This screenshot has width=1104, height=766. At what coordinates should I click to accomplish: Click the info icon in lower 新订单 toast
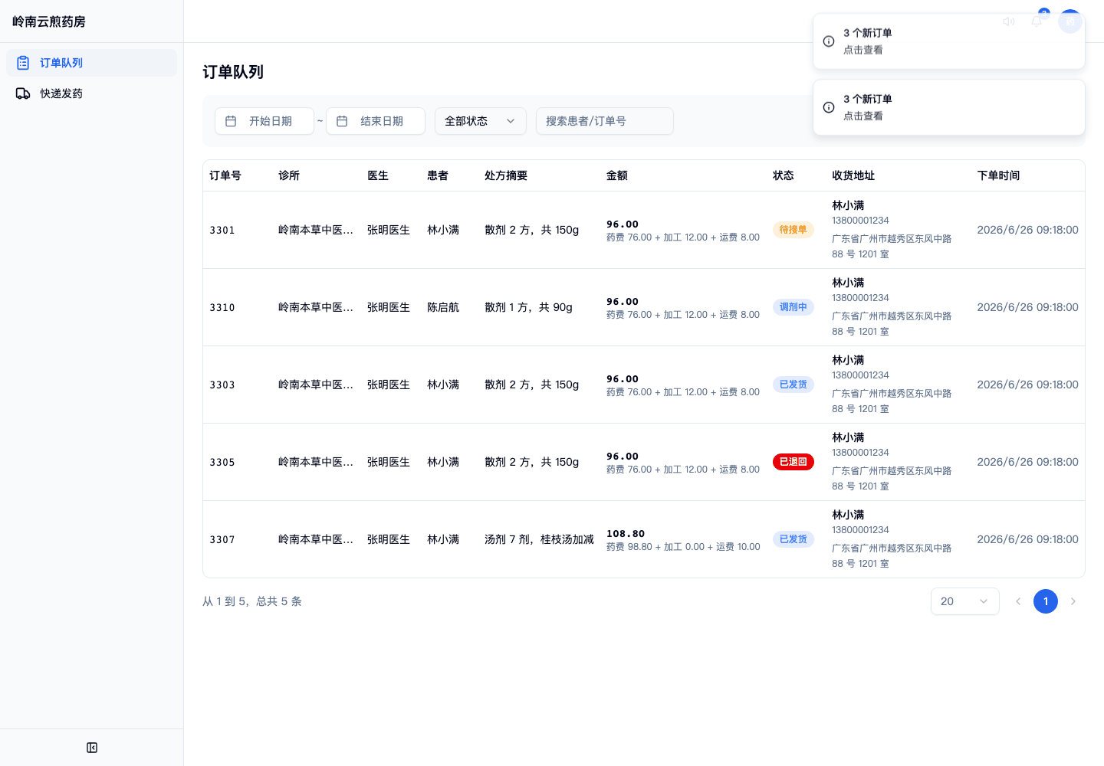click(829, 107)
